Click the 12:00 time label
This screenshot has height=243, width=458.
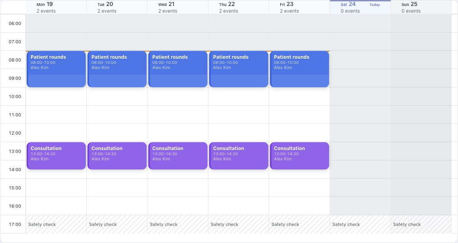pos(15,133)
